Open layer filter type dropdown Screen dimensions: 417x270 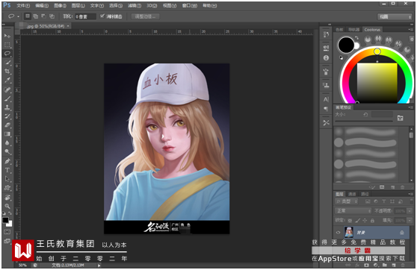click(x=347, y=201)
